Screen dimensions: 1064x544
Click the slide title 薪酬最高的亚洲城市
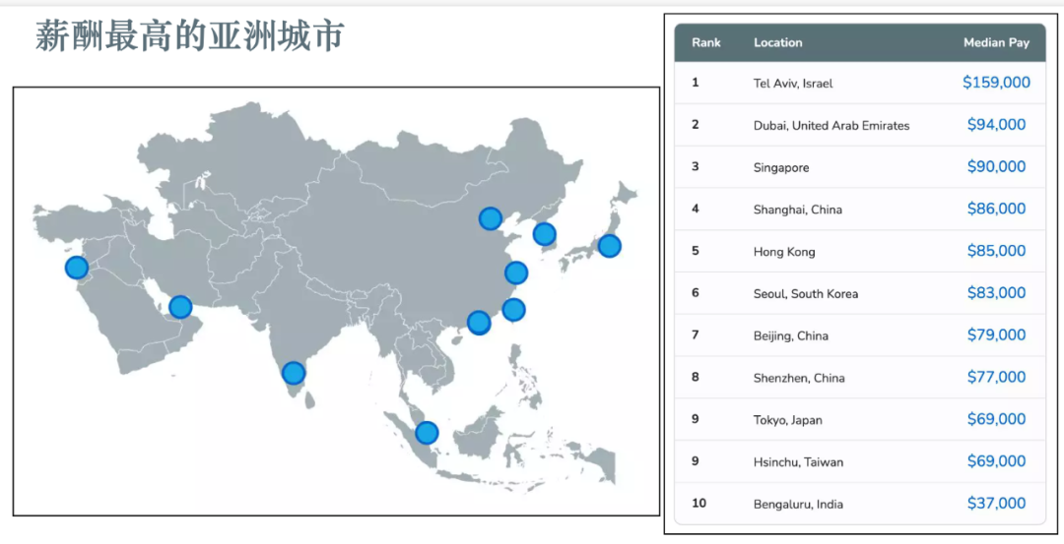(190, 35)
